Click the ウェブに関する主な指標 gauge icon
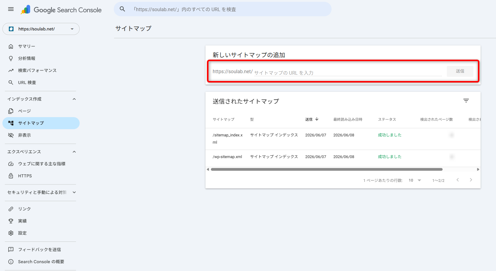The height and width of the screenshot is (271, 496). [11, 164]
